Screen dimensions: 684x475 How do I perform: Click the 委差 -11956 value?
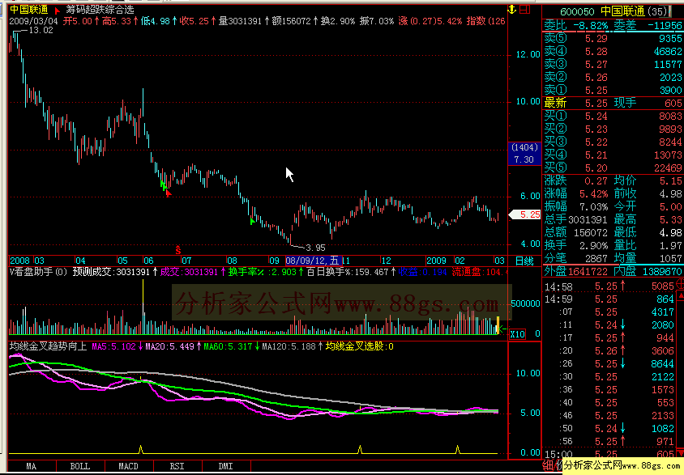(665, 26)
